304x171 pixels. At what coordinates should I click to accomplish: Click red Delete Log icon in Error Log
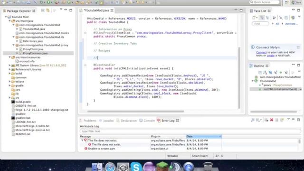pos(271,120)
